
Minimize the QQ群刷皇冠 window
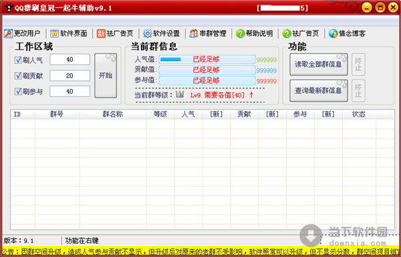pyautogui.click(x=366, y=7)
